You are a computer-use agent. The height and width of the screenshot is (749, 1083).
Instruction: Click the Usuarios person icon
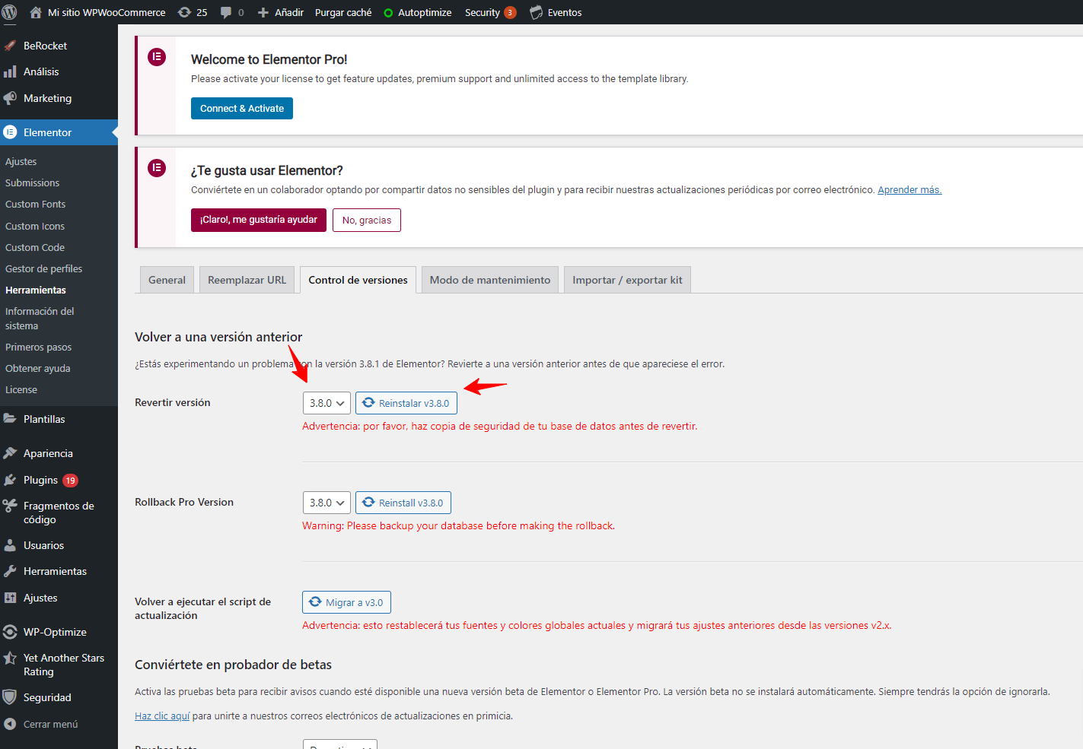(10, 545)
